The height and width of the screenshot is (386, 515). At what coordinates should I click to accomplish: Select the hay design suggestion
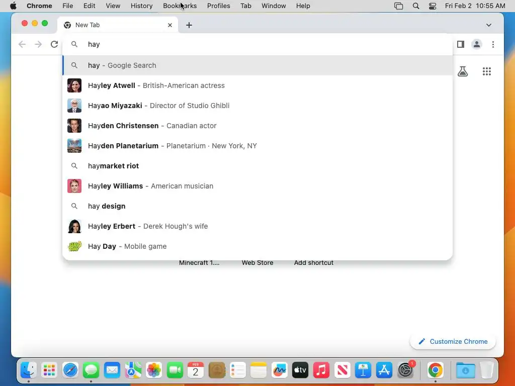(x=257, y=206)
